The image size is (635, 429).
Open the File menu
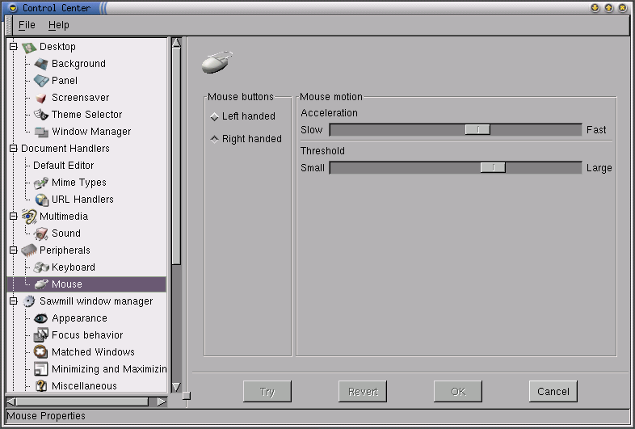[x=27, y=25]
